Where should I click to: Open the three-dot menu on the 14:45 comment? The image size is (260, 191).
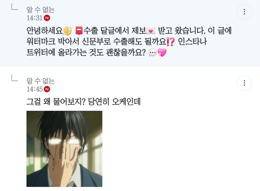pos(244,83)
